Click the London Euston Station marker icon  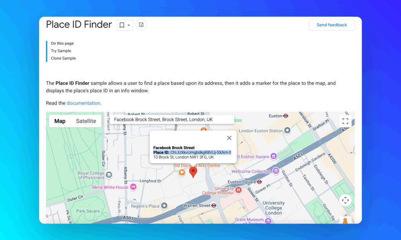(x=287, y=130)
